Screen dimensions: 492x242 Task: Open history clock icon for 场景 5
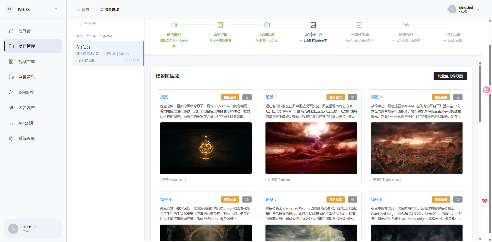tap(353, 199)
